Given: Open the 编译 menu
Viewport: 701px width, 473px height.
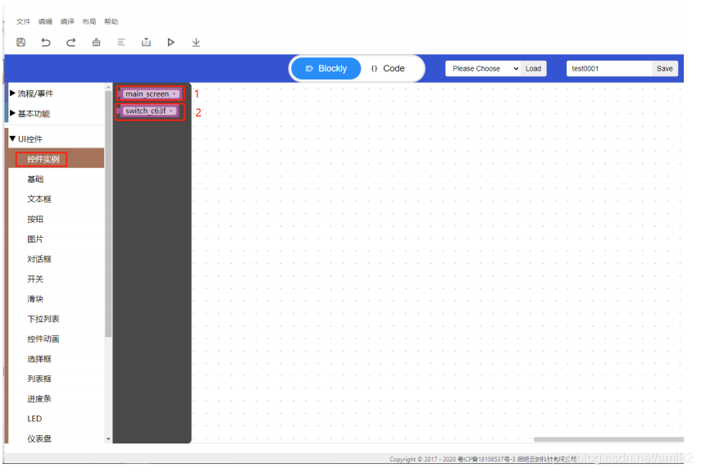Looking at the screenshot, I should [x=67, y=21].
